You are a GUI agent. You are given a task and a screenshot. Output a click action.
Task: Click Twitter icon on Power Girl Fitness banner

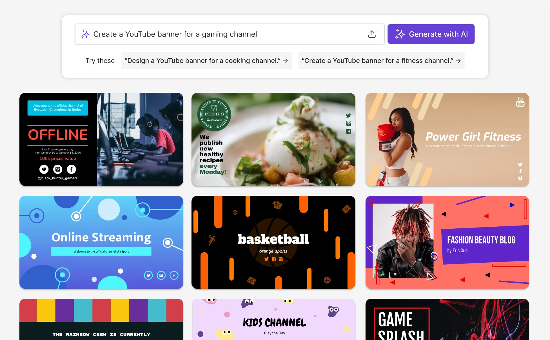click(520, 165)
